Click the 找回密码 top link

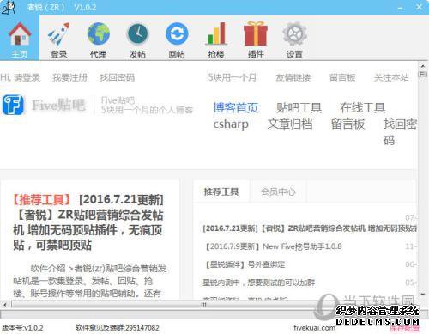tap(117, 77)
